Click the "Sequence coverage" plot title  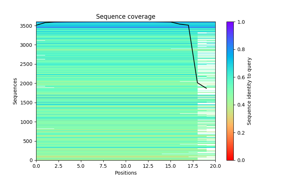(x=125, y=17)
